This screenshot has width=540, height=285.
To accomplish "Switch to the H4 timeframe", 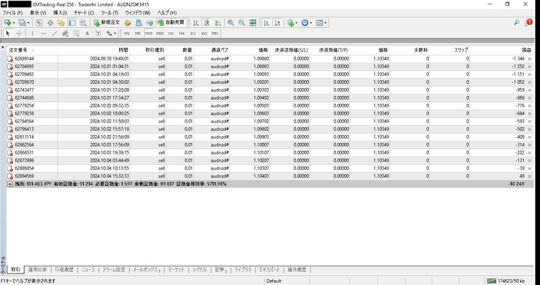I will click(181, 33).
